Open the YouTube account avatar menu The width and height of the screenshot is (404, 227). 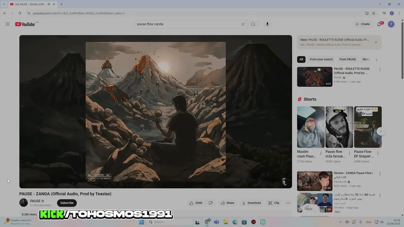[391, 24]
